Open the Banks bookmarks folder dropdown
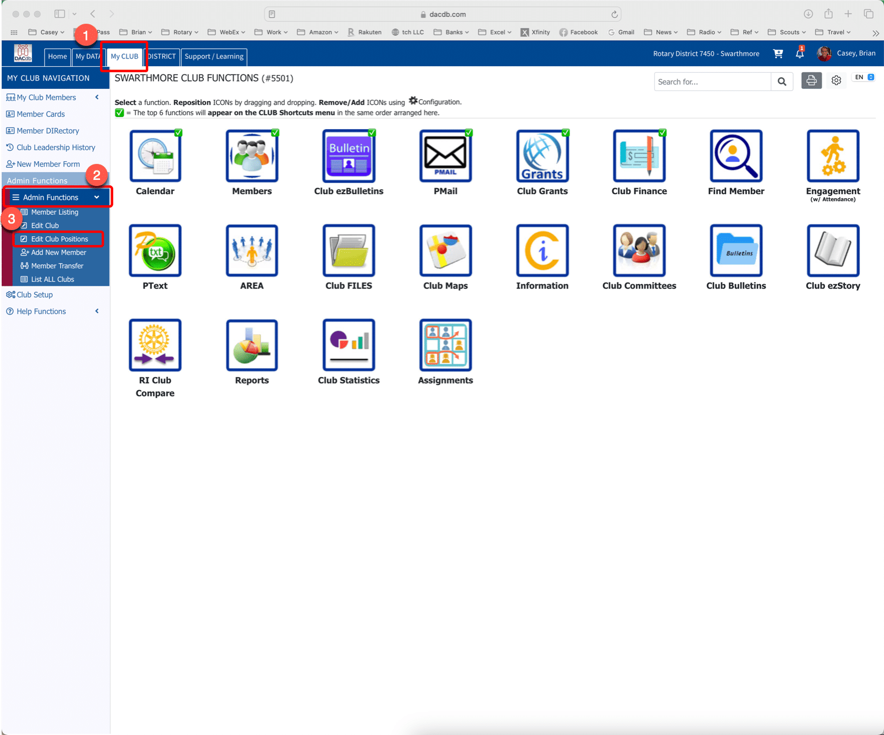 click(x=451, y=32)
